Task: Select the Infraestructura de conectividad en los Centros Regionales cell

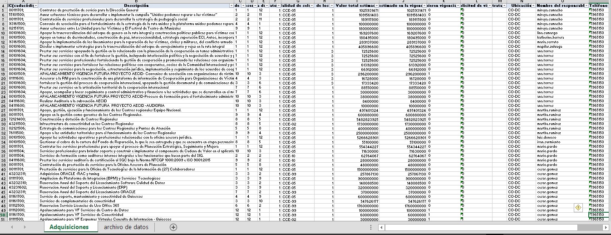Action: (x=135, y=123)
